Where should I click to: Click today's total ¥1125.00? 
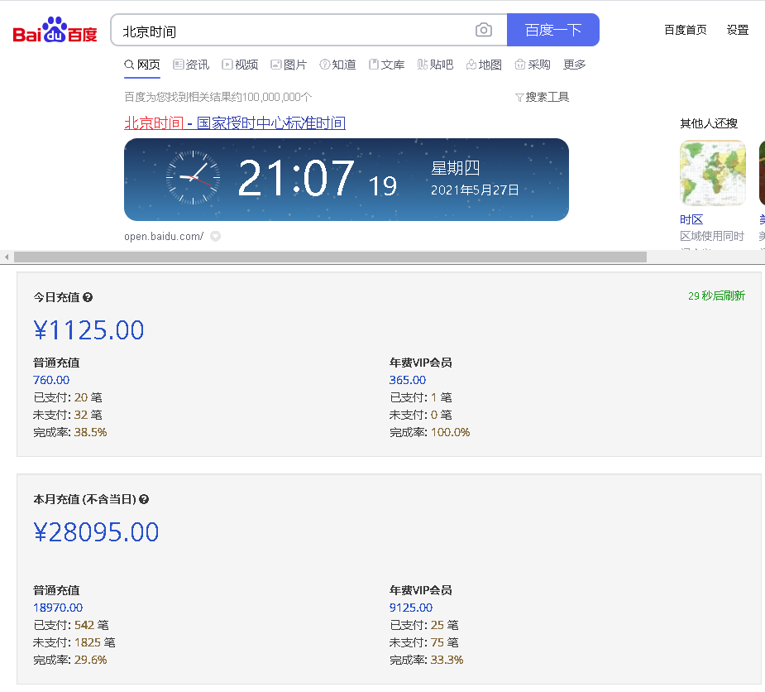[x=88, y=330]
